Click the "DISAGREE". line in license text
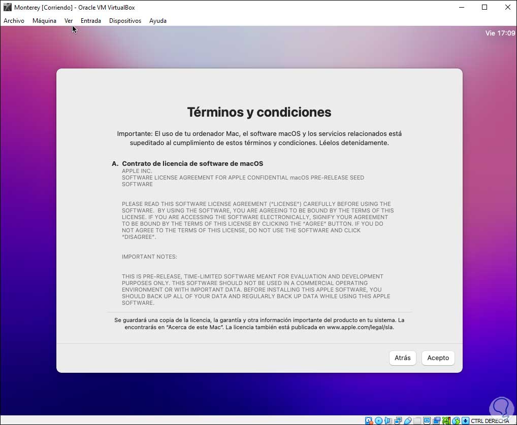 139,237
